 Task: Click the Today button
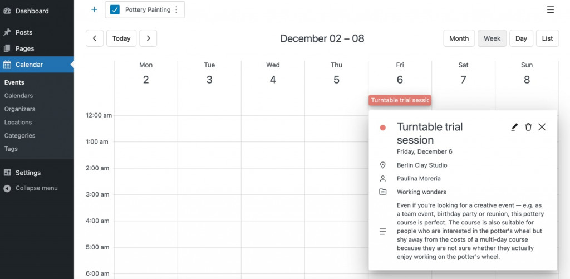pos(121,38)
